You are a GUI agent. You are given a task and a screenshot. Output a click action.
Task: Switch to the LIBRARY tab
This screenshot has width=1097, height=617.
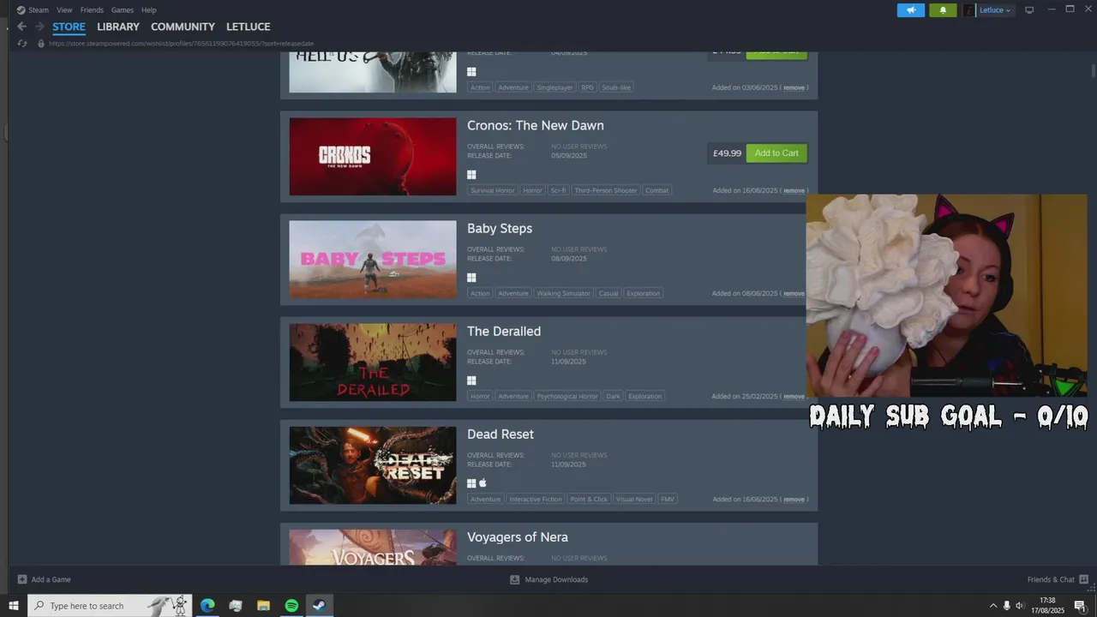pos(117,27)
